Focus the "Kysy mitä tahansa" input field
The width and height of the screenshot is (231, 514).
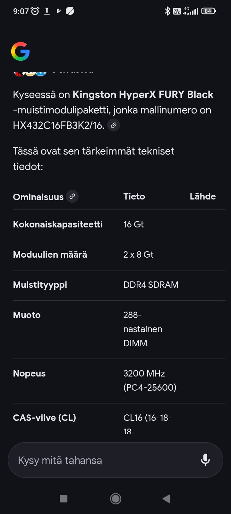coord(103,460)
